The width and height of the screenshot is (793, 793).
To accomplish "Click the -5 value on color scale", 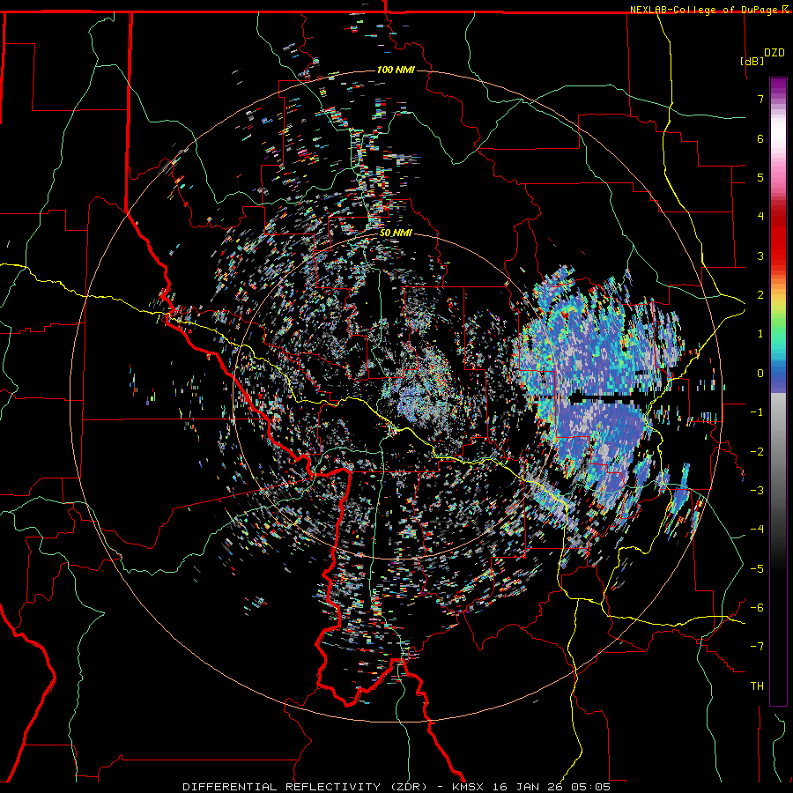I will [x=757, y=569].
